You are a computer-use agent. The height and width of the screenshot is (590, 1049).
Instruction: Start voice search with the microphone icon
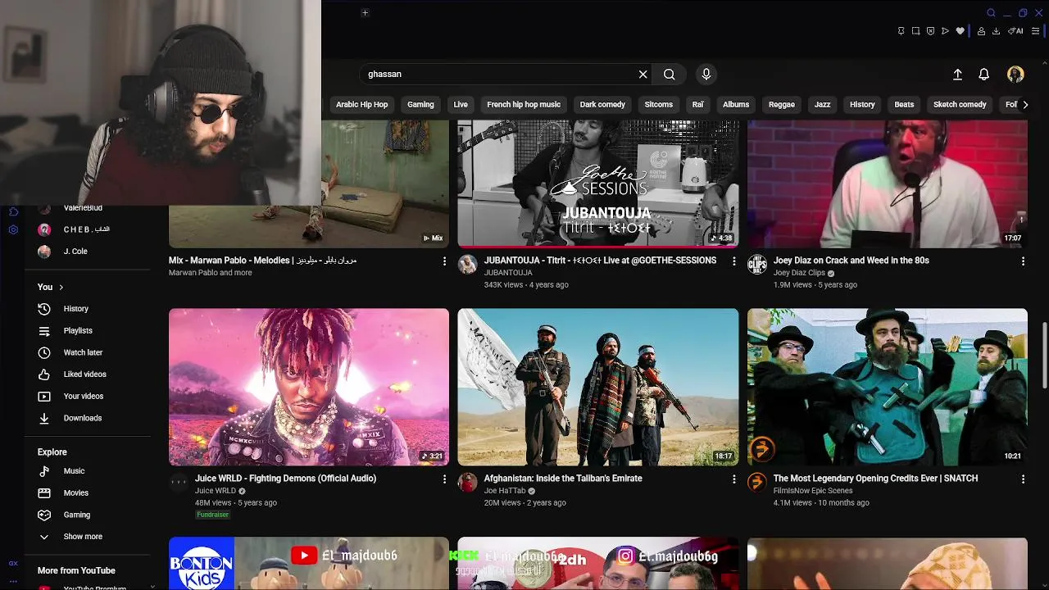[706, 75]
